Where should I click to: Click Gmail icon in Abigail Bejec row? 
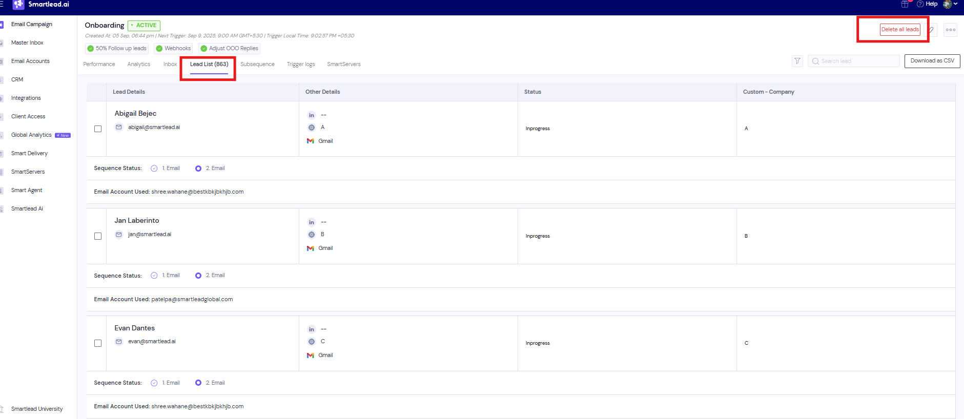coord(311,141)
